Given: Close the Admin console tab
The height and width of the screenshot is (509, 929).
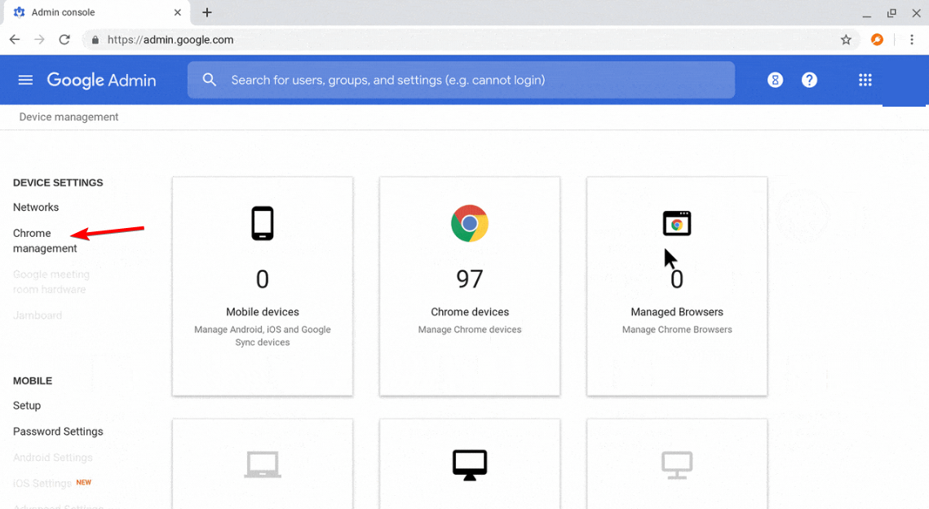Looking at the screenshot, I should tap(177, 12).
